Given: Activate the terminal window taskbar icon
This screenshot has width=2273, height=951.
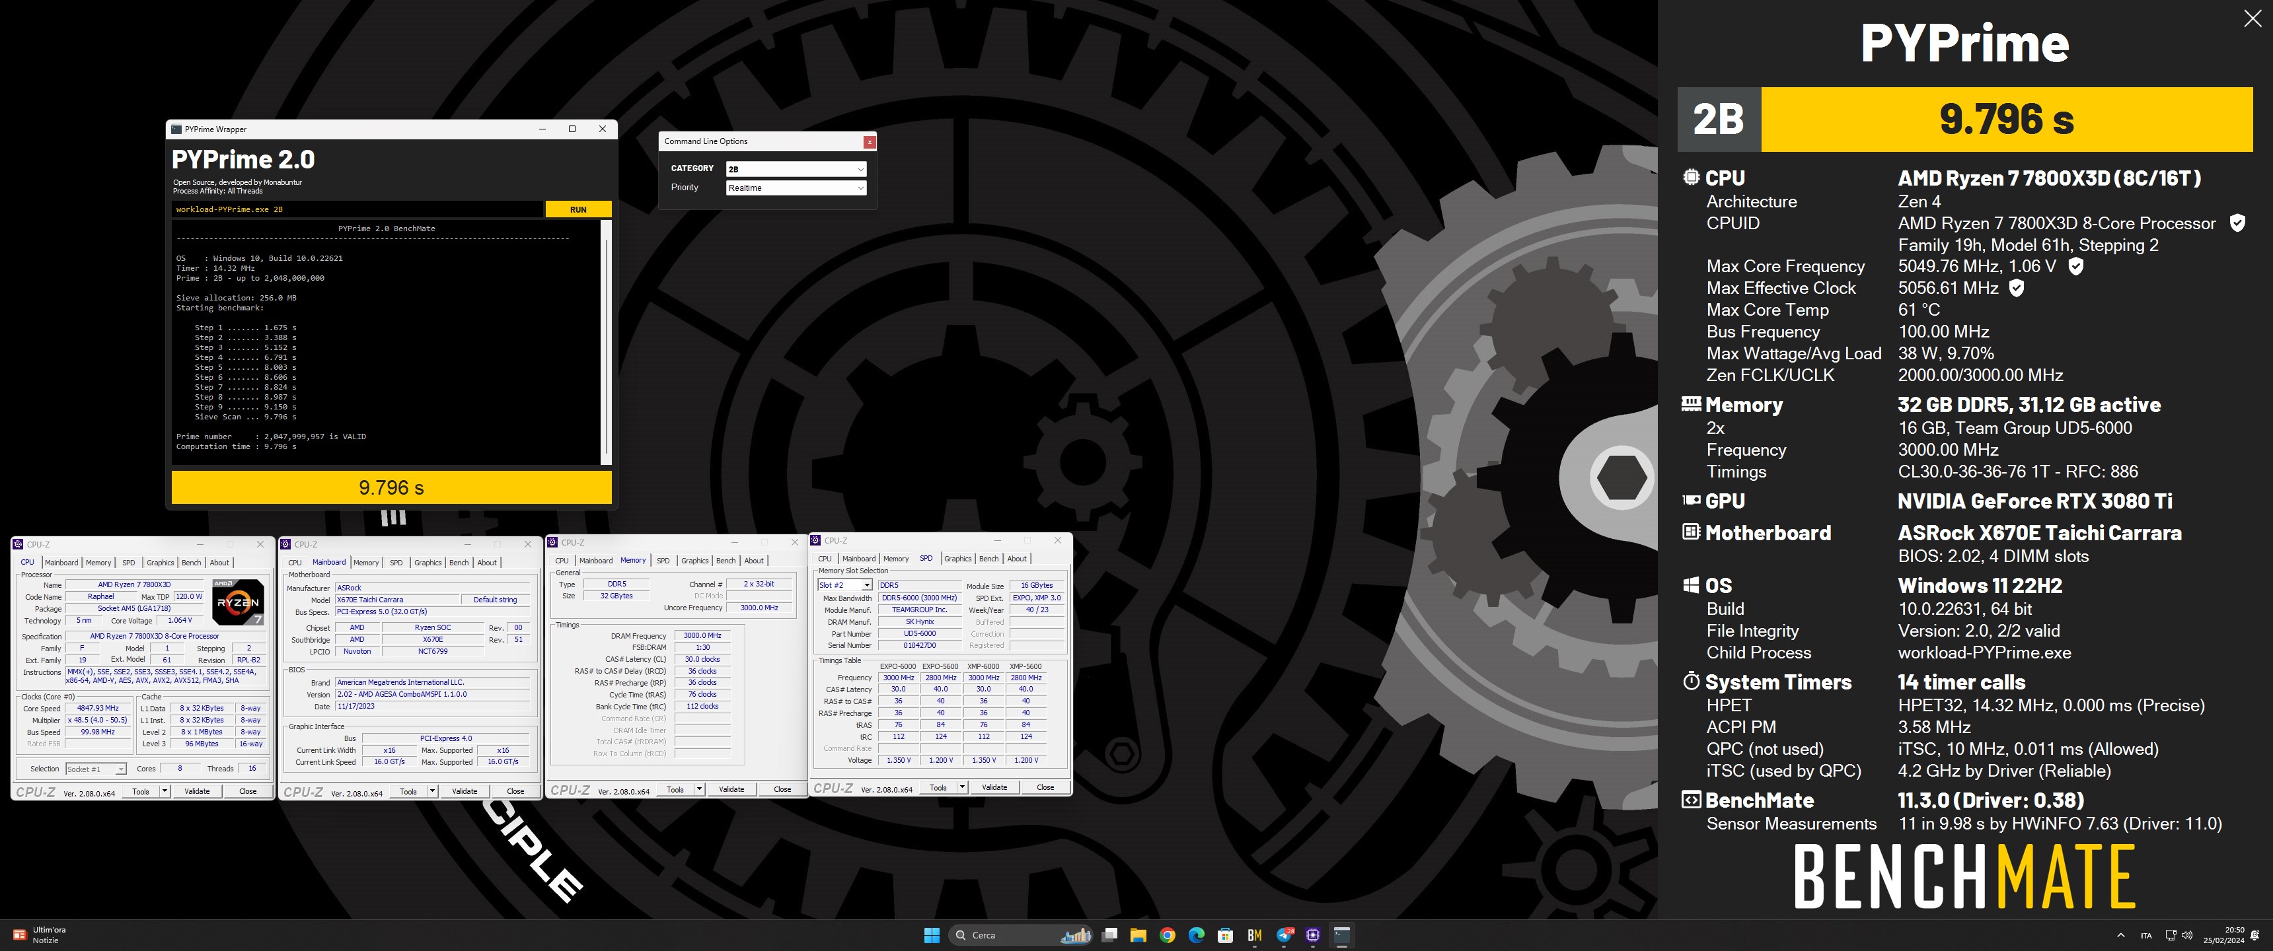Looking at the screenshot, I should click(1341, 935).
